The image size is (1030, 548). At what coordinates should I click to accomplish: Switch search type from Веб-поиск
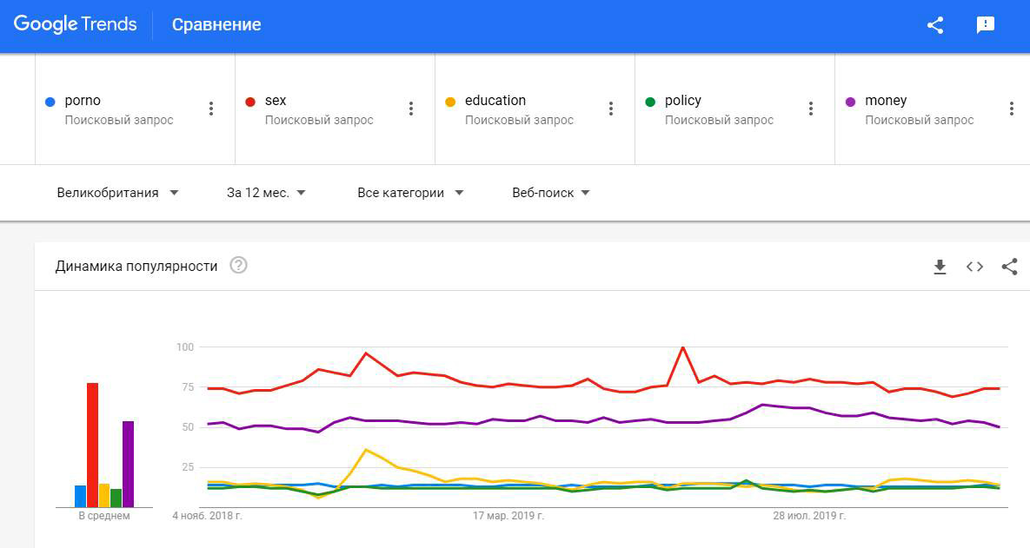point(551,193)
